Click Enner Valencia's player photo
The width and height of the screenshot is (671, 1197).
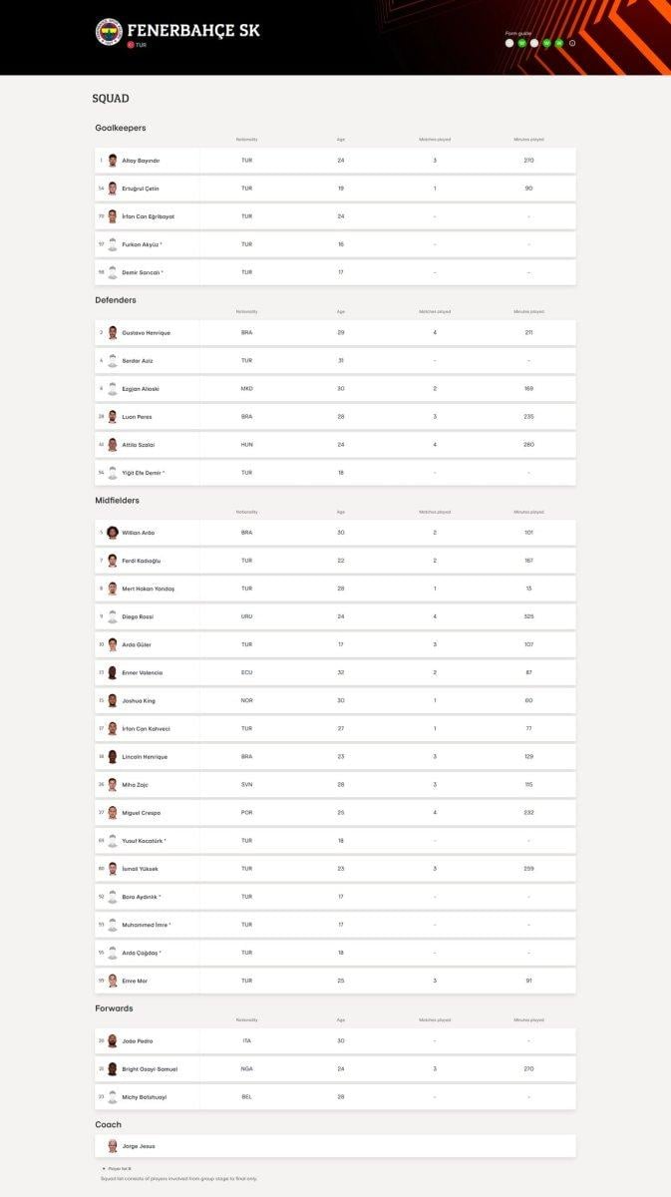pos(113,672)
